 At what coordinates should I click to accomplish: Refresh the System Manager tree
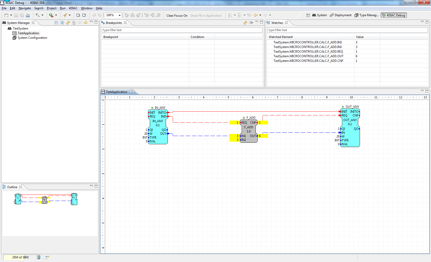point(68,23)
